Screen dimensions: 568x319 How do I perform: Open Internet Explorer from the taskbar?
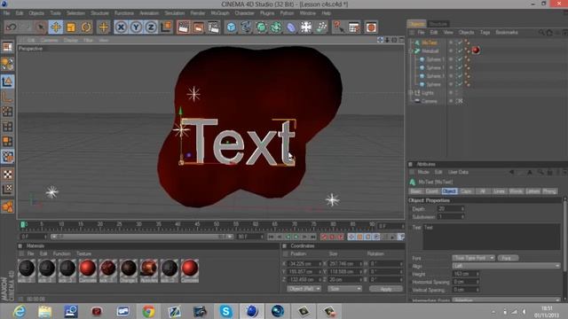point(19,311)
